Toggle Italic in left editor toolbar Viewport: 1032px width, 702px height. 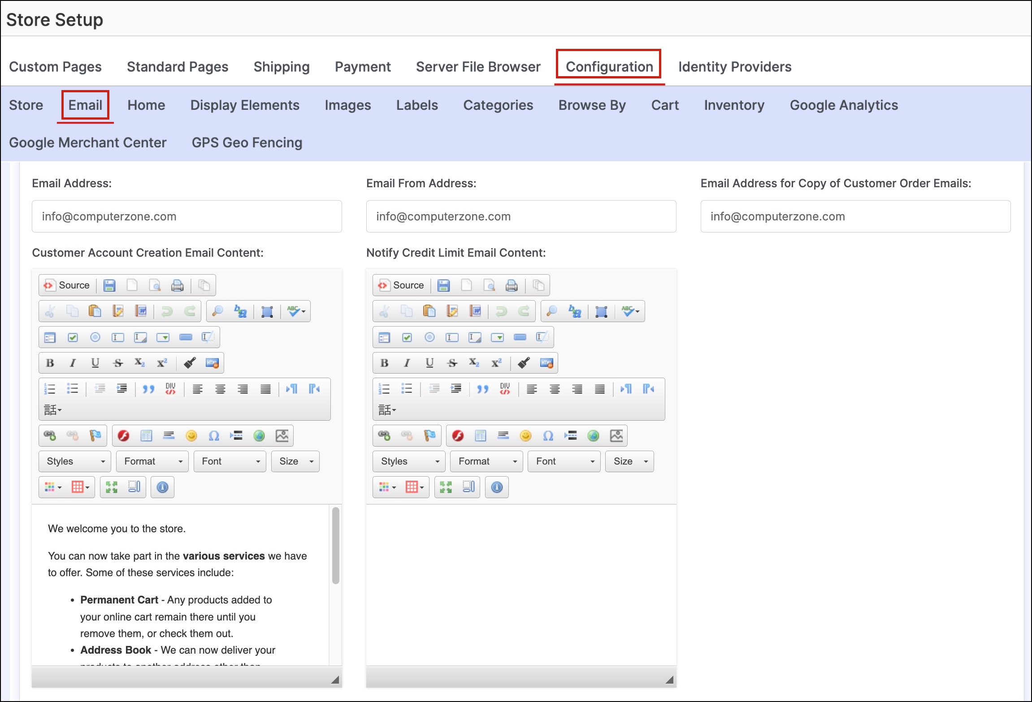coord(73,363)
